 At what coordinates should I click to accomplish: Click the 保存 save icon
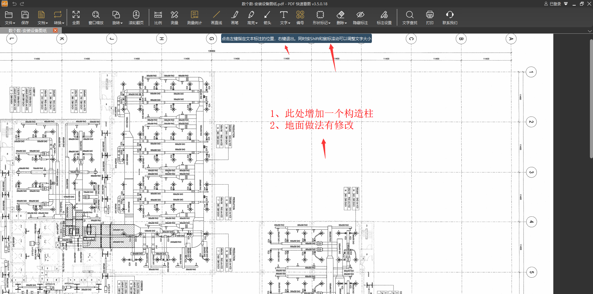(25, 15)
